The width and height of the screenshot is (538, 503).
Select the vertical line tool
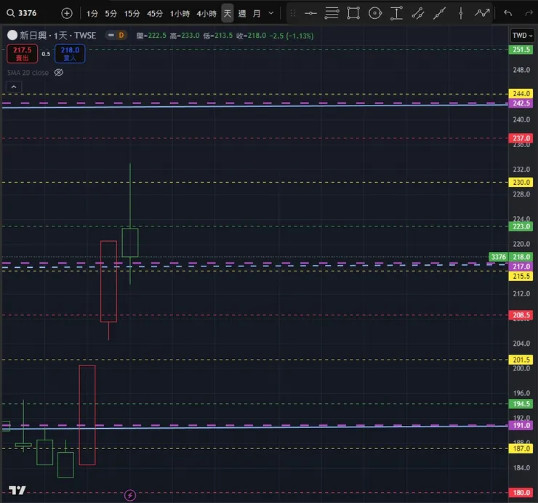461,13
